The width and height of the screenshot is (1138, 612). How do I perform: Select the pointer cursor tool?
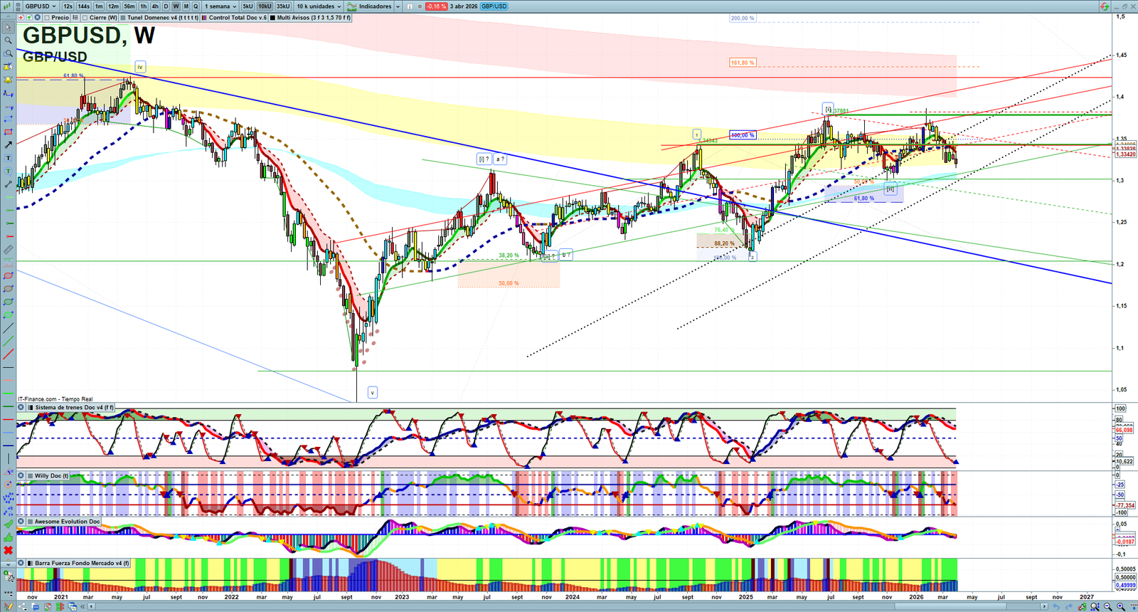pyautogui.click(x=8, y=28)
